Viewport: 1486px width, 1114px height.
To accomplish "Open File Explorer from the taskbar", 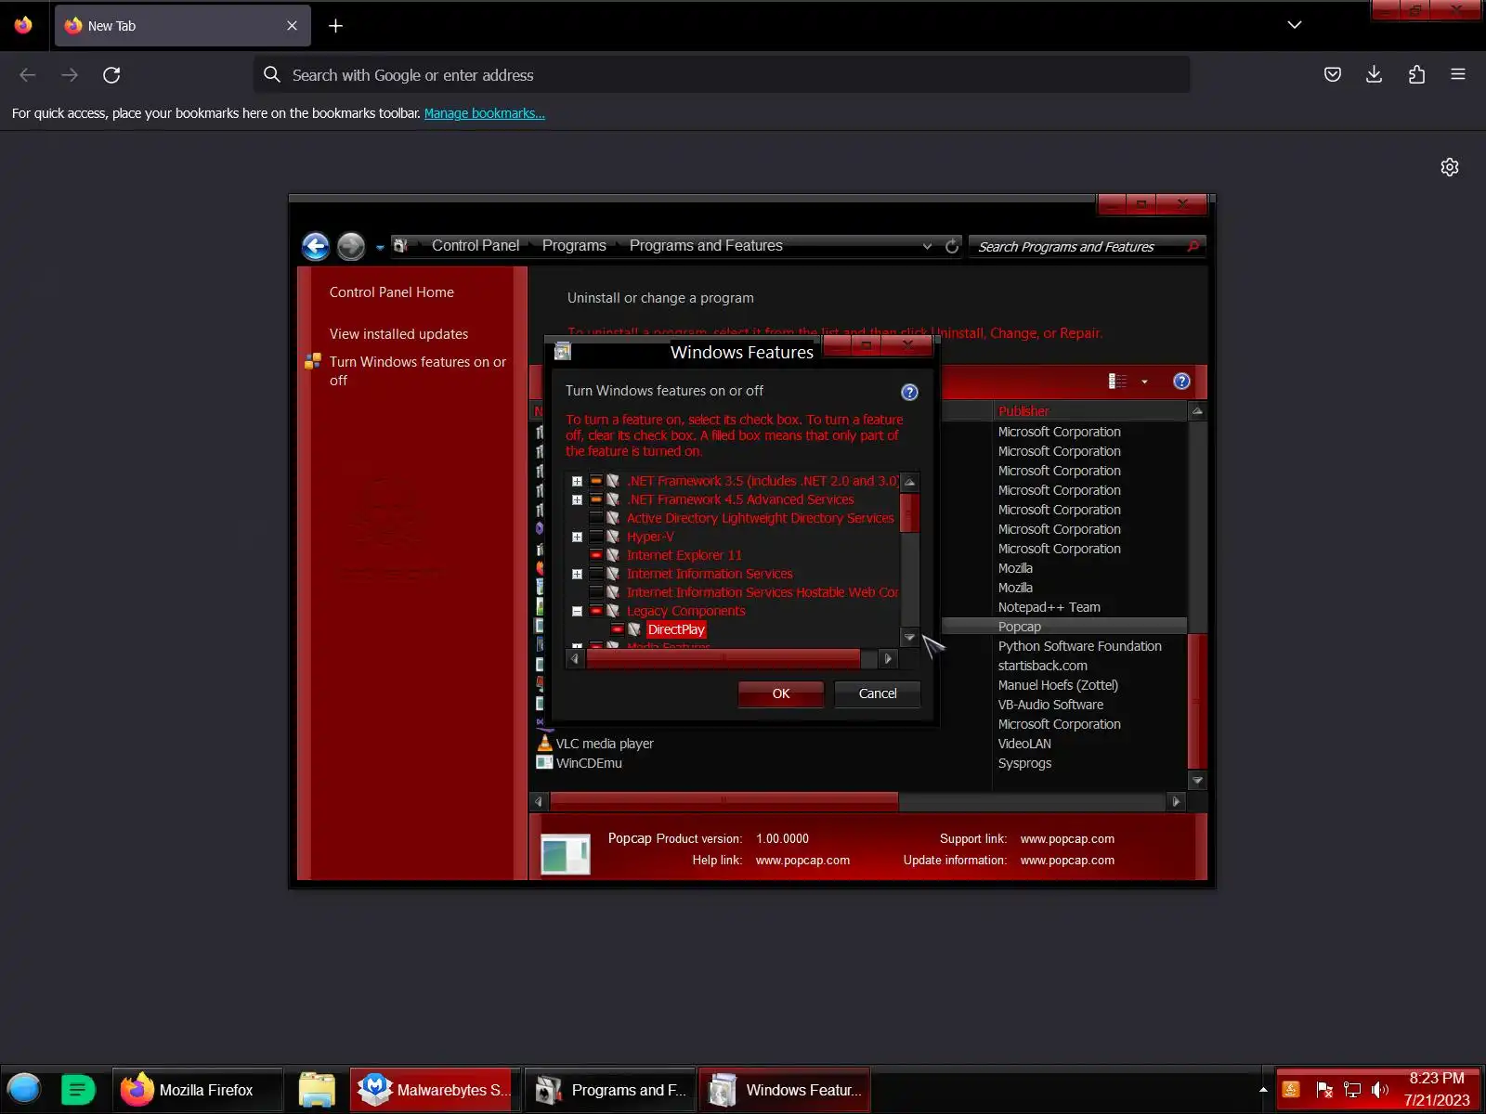I will (317, 1090).
